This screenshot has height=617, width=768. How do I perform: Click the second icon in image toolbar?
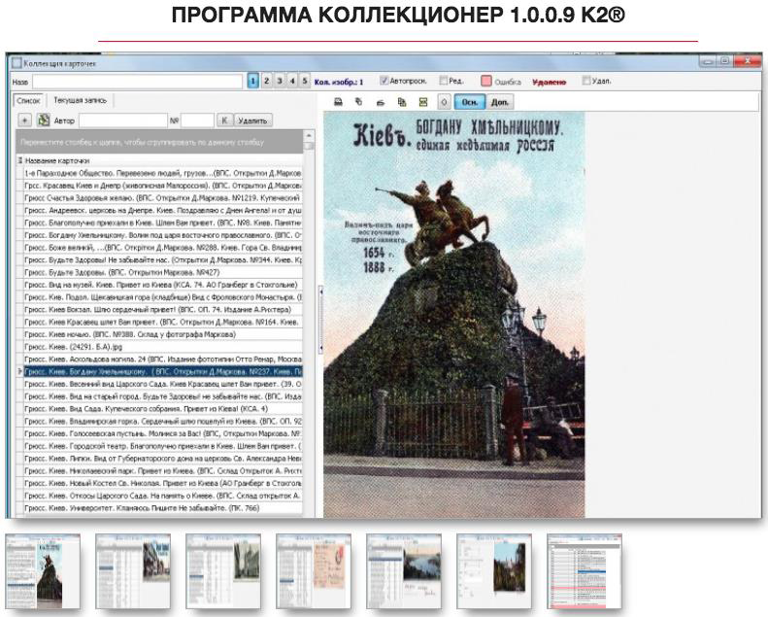coord(359,102)
